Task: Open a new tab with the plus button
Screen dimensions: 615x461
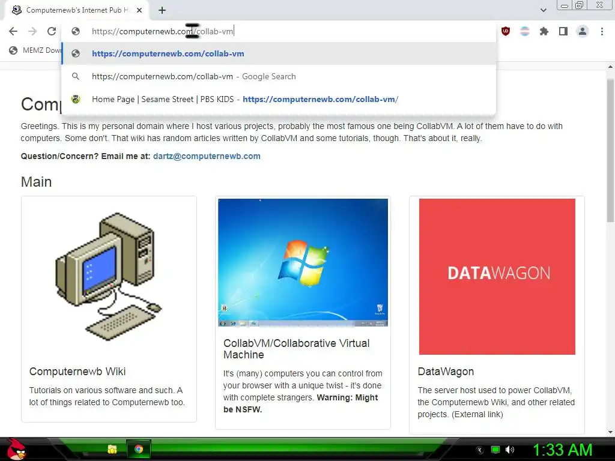Action: click(162, 10)
